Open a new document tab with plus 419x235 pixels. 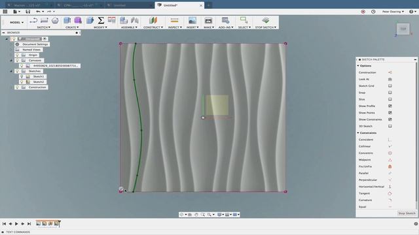(209, 5)
